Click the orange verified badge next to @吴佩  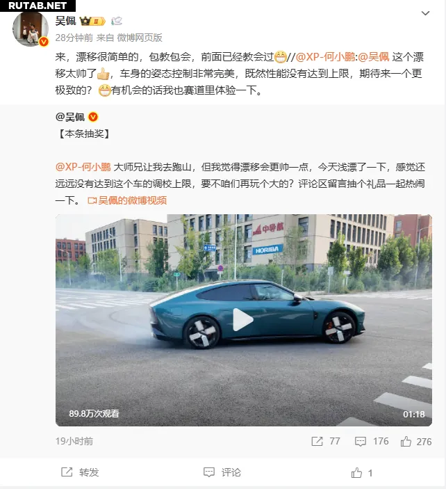click(93, 117)
